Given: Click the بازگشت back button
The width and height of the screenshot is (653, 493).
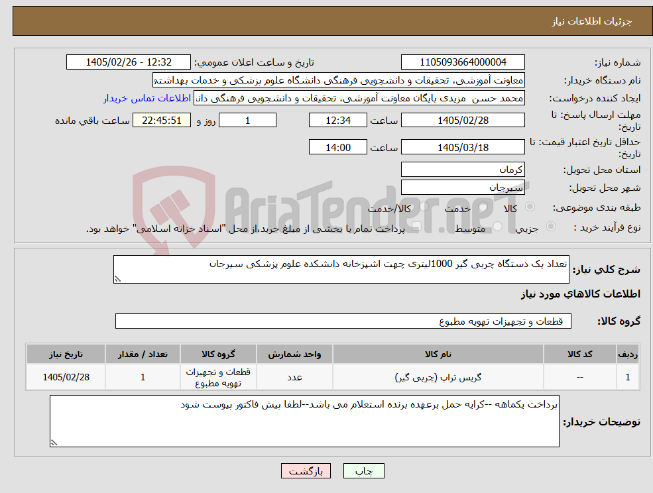Looking at the screenshot, I should [306, 471].
